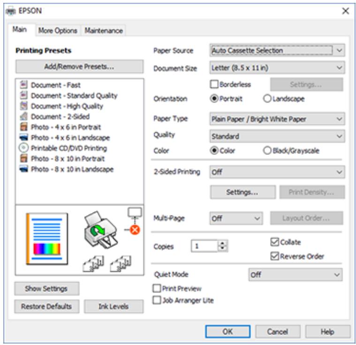Open the Quality dropdown
Screen dimensions: 356x345
coord(277,136)
